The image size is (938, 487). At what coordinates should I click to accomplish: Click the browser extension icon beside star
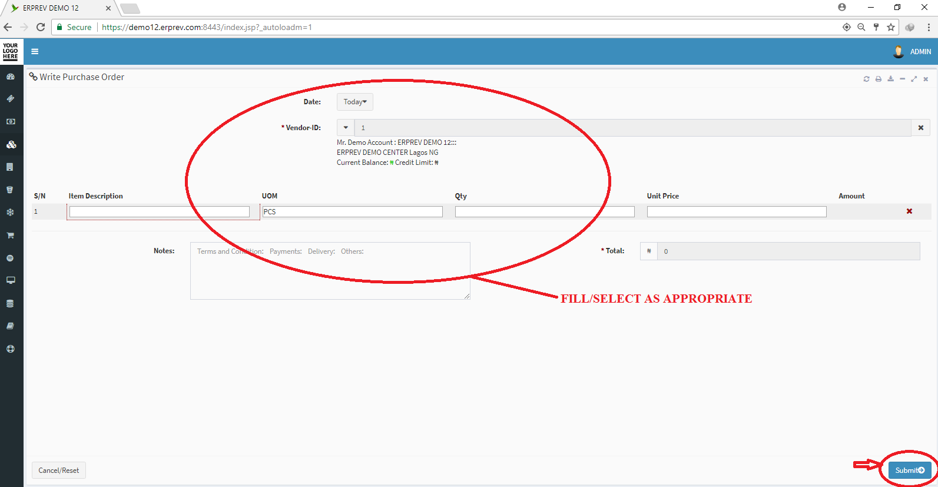point(910,27)
